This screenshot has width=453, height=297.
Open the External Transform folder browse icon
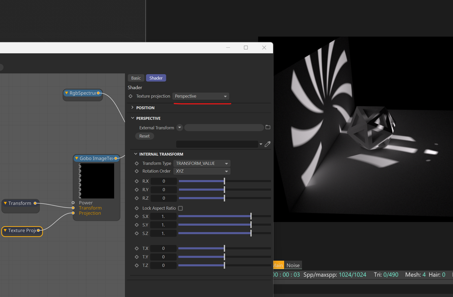[x=268, y=127]
